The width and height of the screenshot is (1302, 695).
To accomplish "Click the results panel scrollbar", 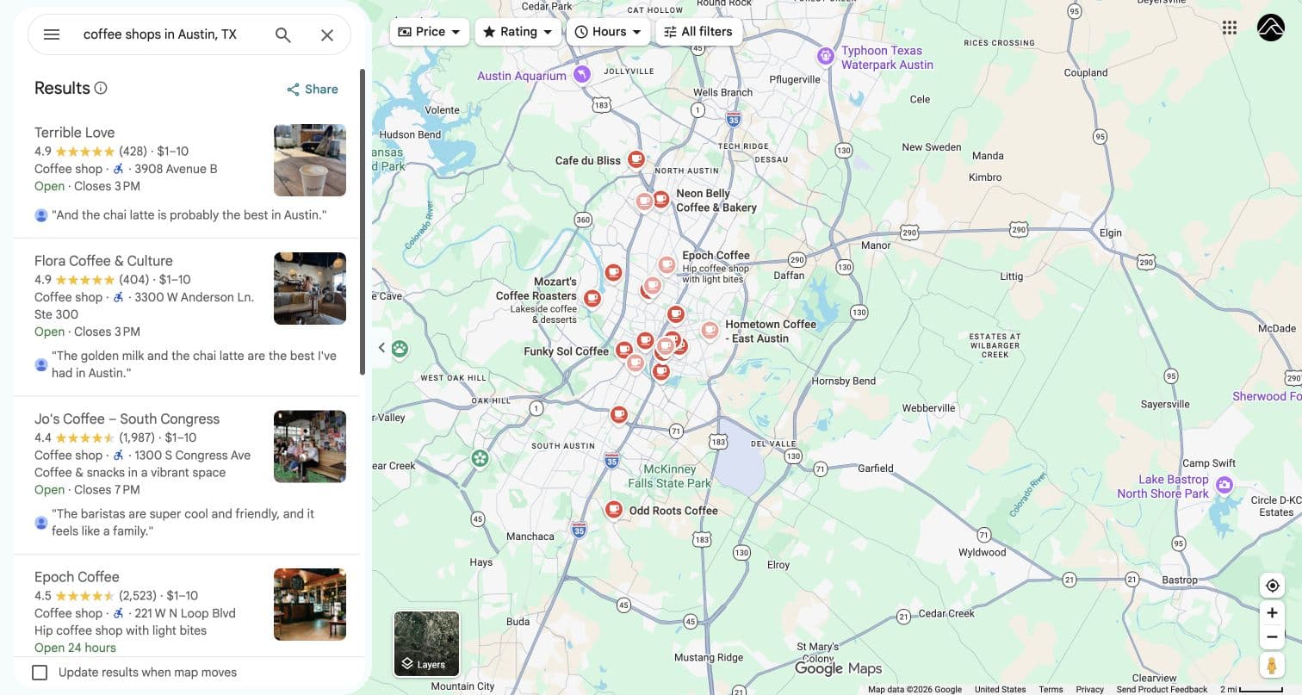I will 363,222.
